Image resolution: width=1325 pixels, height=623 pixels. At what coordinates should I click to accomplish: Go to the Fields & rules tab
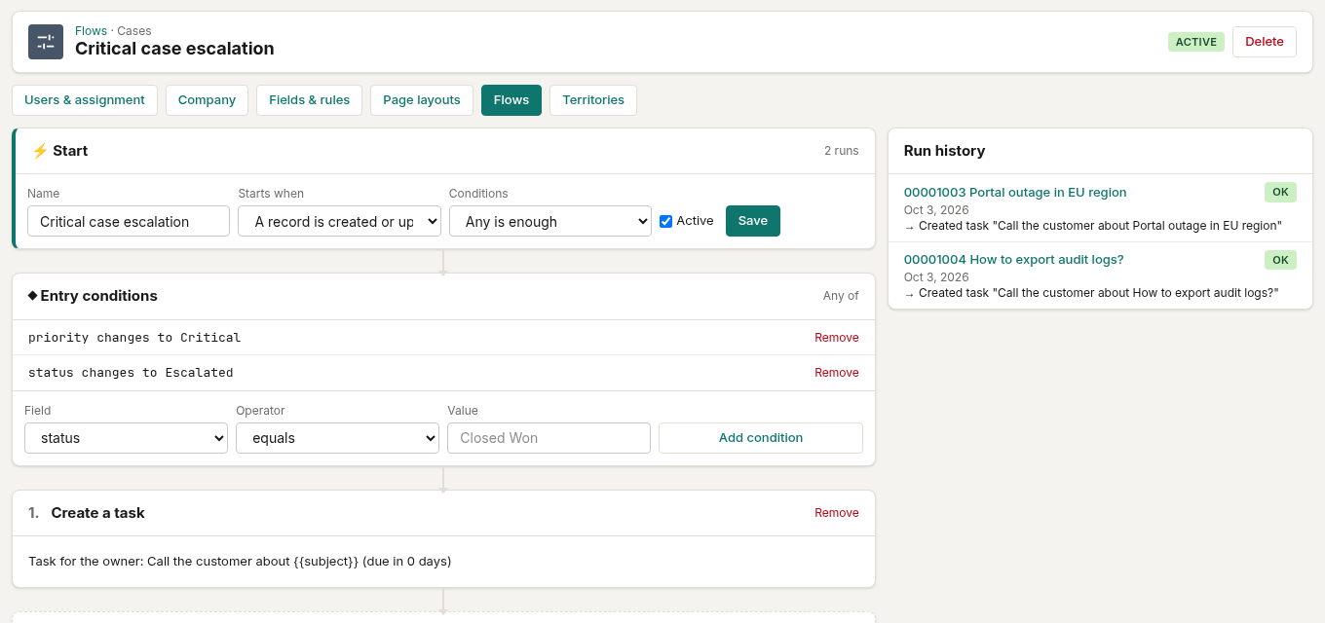coord(309,100)
